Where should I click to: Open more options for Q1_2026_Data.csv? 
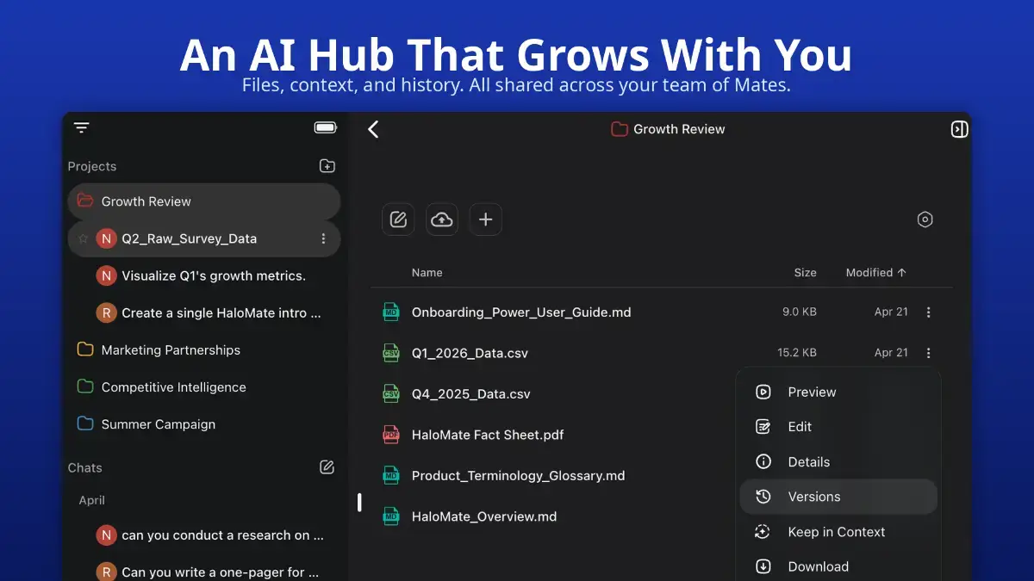tap(928, 353)
